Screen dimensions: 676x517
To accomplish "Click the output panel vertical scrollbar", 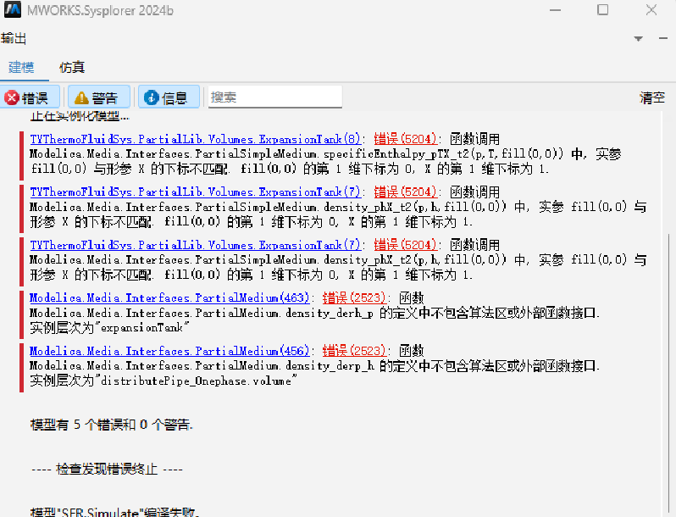I will (668, 371).
